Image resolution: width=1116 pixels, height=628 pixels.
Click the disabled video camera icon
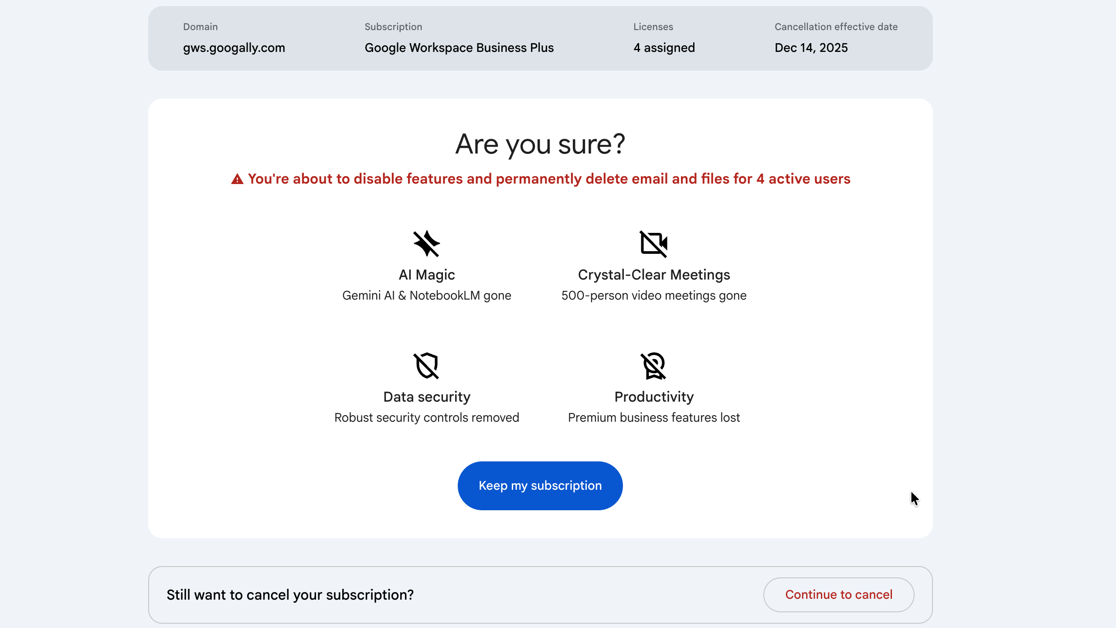[x=653, y=243]
